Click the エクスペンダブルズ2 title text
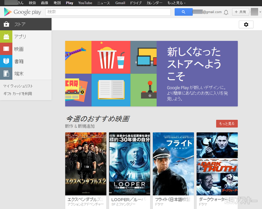 point(86,199)
